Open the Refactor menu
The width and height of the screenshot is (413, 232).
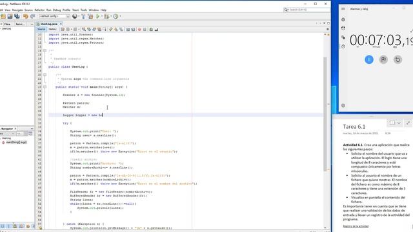click(x=39, y=10)
